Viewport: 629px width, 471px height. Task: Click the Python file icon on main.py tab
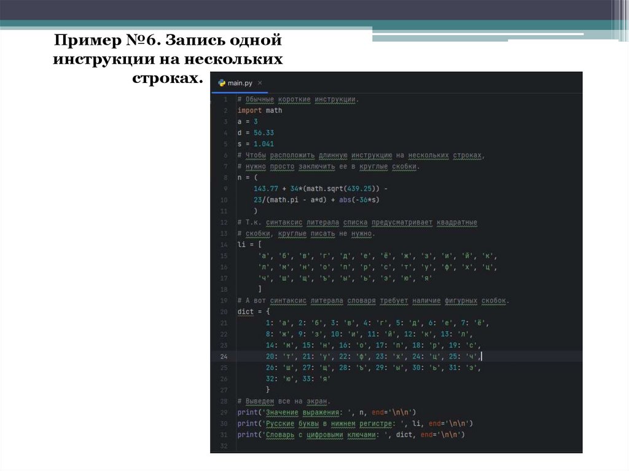coord(222,83)
